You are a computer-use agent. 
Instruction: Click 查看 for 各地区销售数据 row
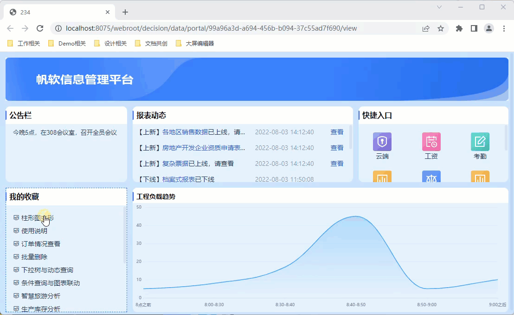[337, 132]
